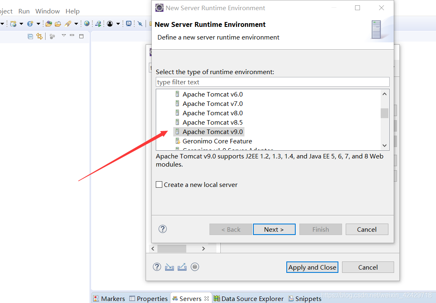
Task: Click the Geronimo Core Feature item icon
Action: [178, 141]
